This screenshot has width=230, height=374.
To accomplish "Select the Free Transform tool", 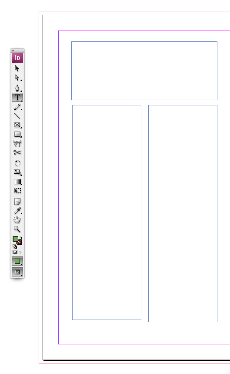I will pyautogui.click(x=17, y=191).
